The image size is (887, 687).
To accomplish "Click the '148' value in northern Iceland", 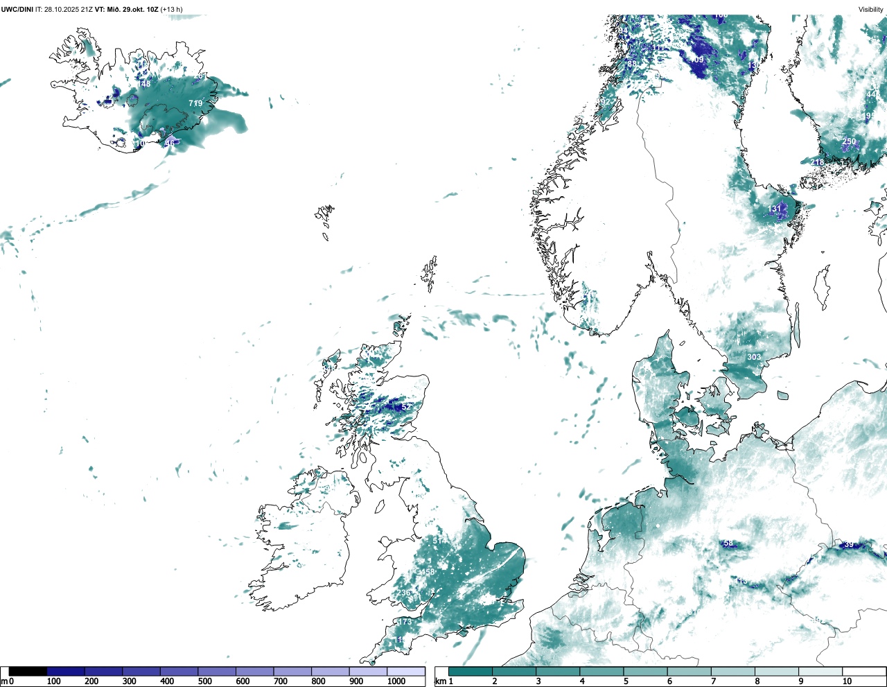I will pyautogui.click(x=143, y=84).
